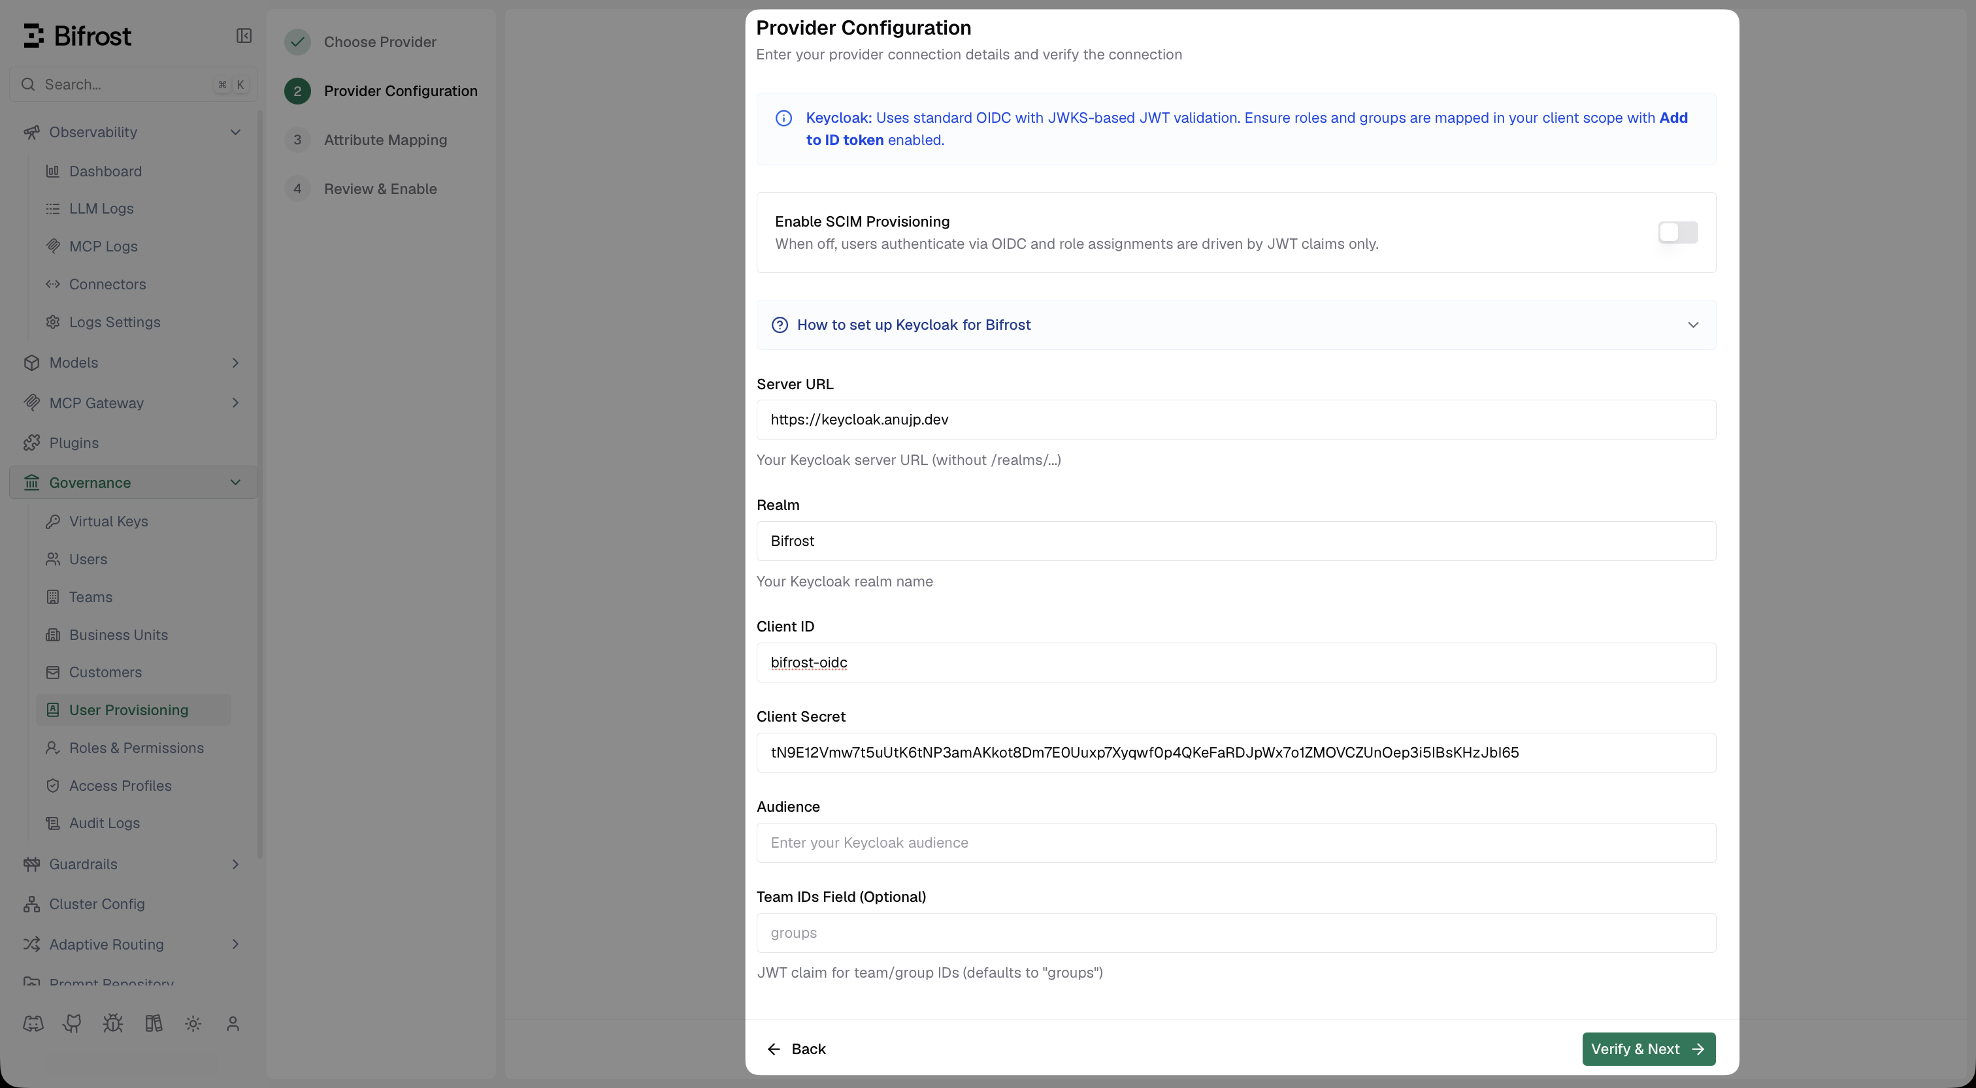Screen dimensions: 1976x1088
Task: Click the Users people icon
Action: coord(53,559)
